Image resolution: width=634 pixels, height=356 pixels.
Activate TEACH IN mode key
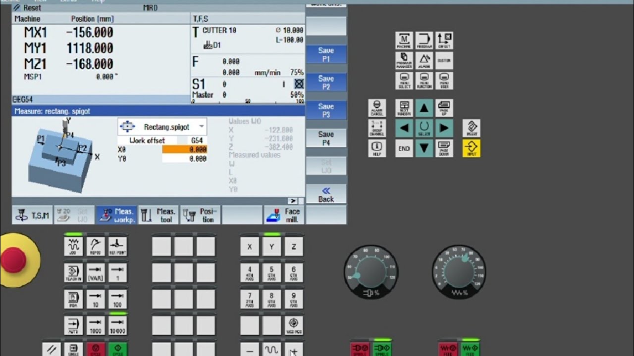[x=73, y=273]
